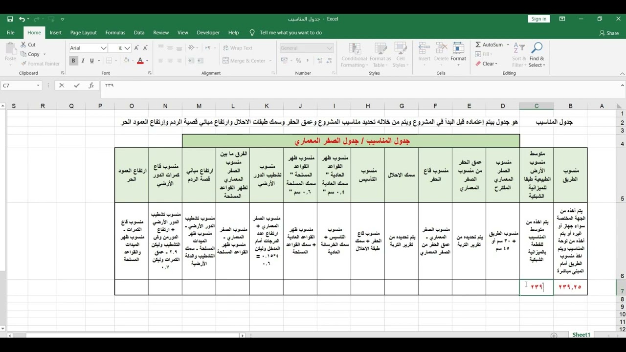Open Ribbon Display Options icon

(x=562, y=19)
